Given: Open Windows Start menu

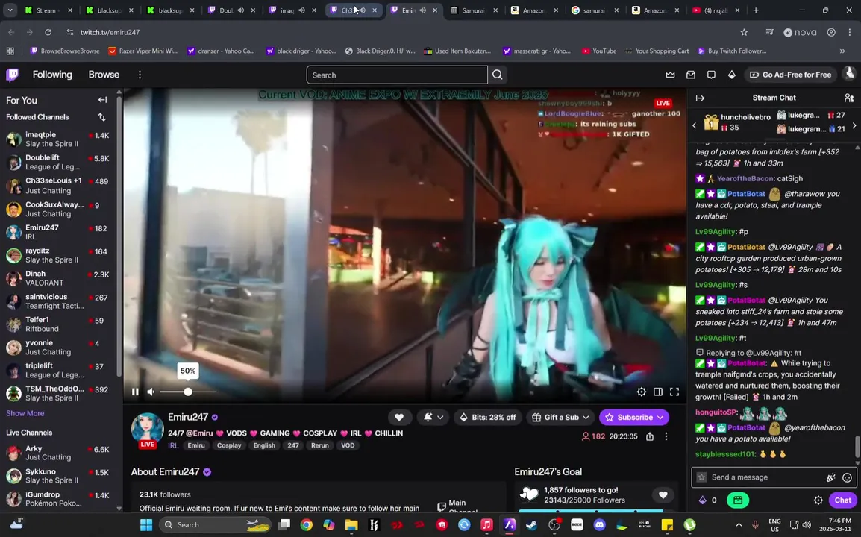Looking at the screenshot, I should 146,525.
